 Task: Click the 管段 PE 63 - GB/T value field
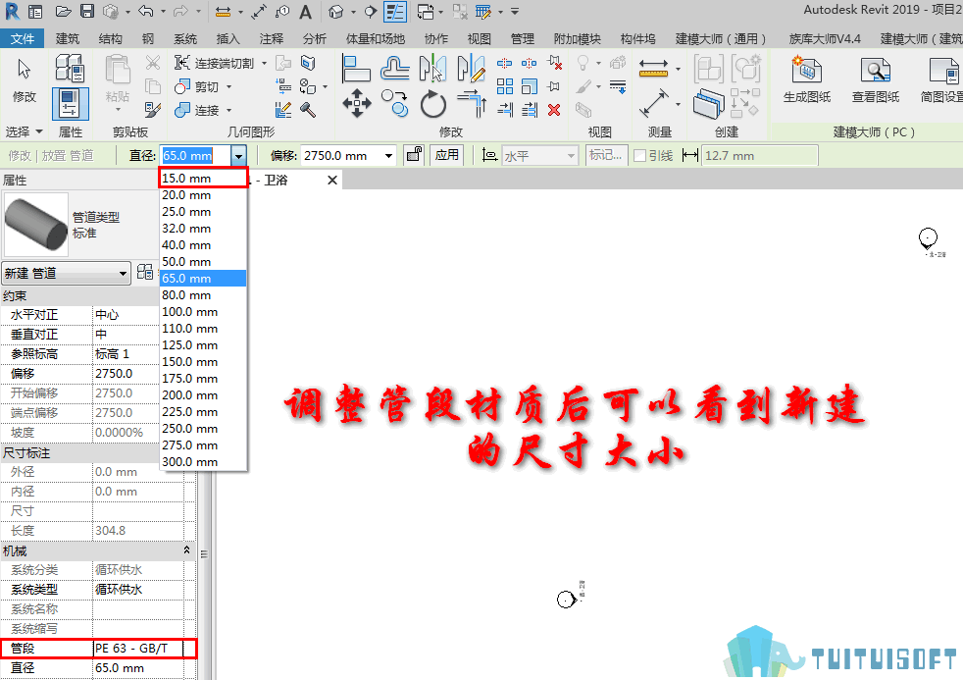point(138,648)
